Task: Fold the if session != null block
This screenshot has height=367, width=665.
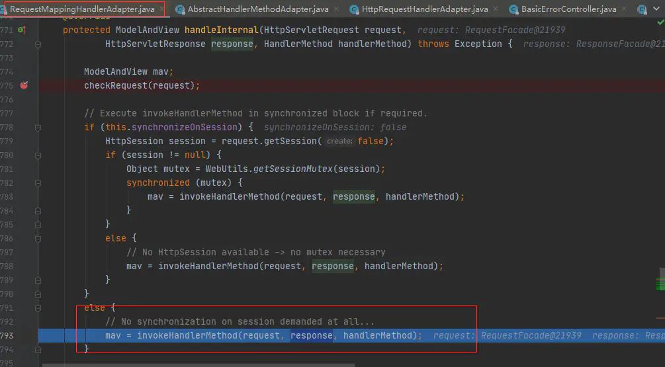Action: [38, 155]
